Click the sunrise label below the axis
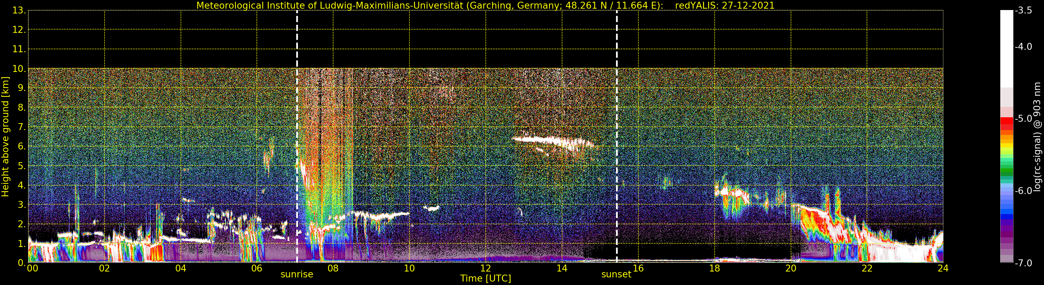Image resolution: width=1044 pixels, height=285 pixels. point(297,274)
